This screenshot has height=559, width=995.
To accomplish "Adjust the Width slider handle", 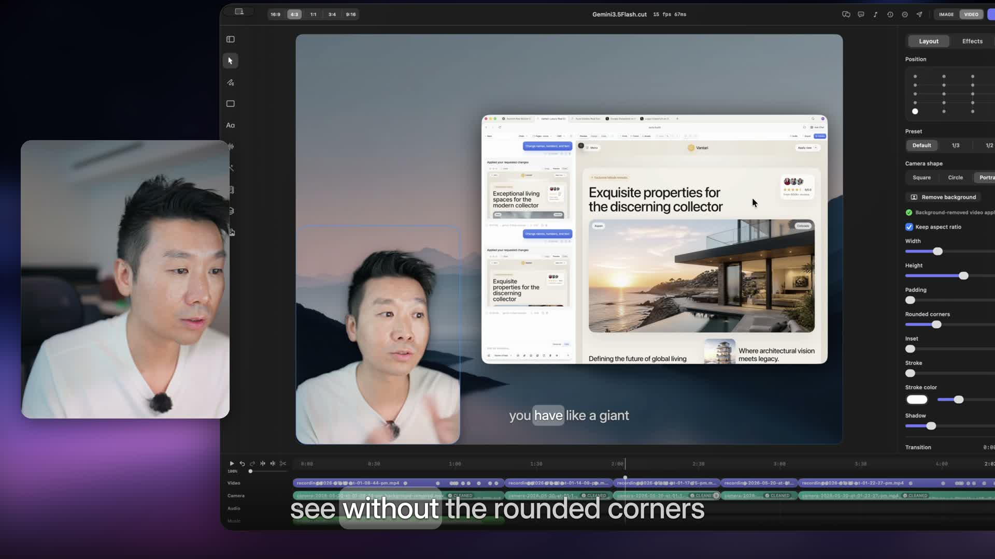I will pyautogui.click(x=937, y=252).
